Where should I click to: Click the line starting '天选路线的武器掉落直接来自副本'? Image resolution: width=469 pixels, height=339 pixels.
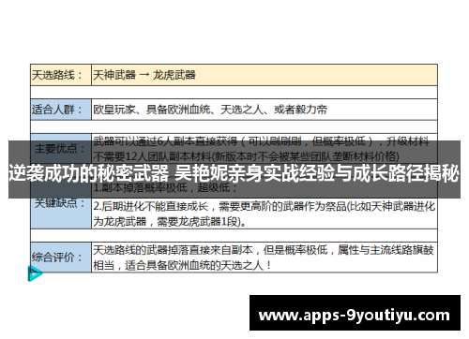click(264, 250)
